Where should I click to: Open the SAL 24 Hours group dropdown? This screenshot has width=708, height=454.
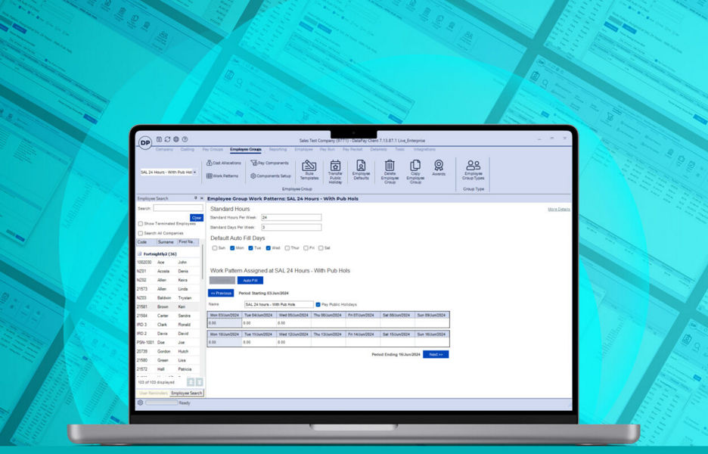194,172
